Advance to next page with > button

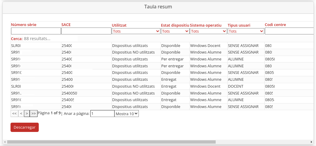pos(27,114)
